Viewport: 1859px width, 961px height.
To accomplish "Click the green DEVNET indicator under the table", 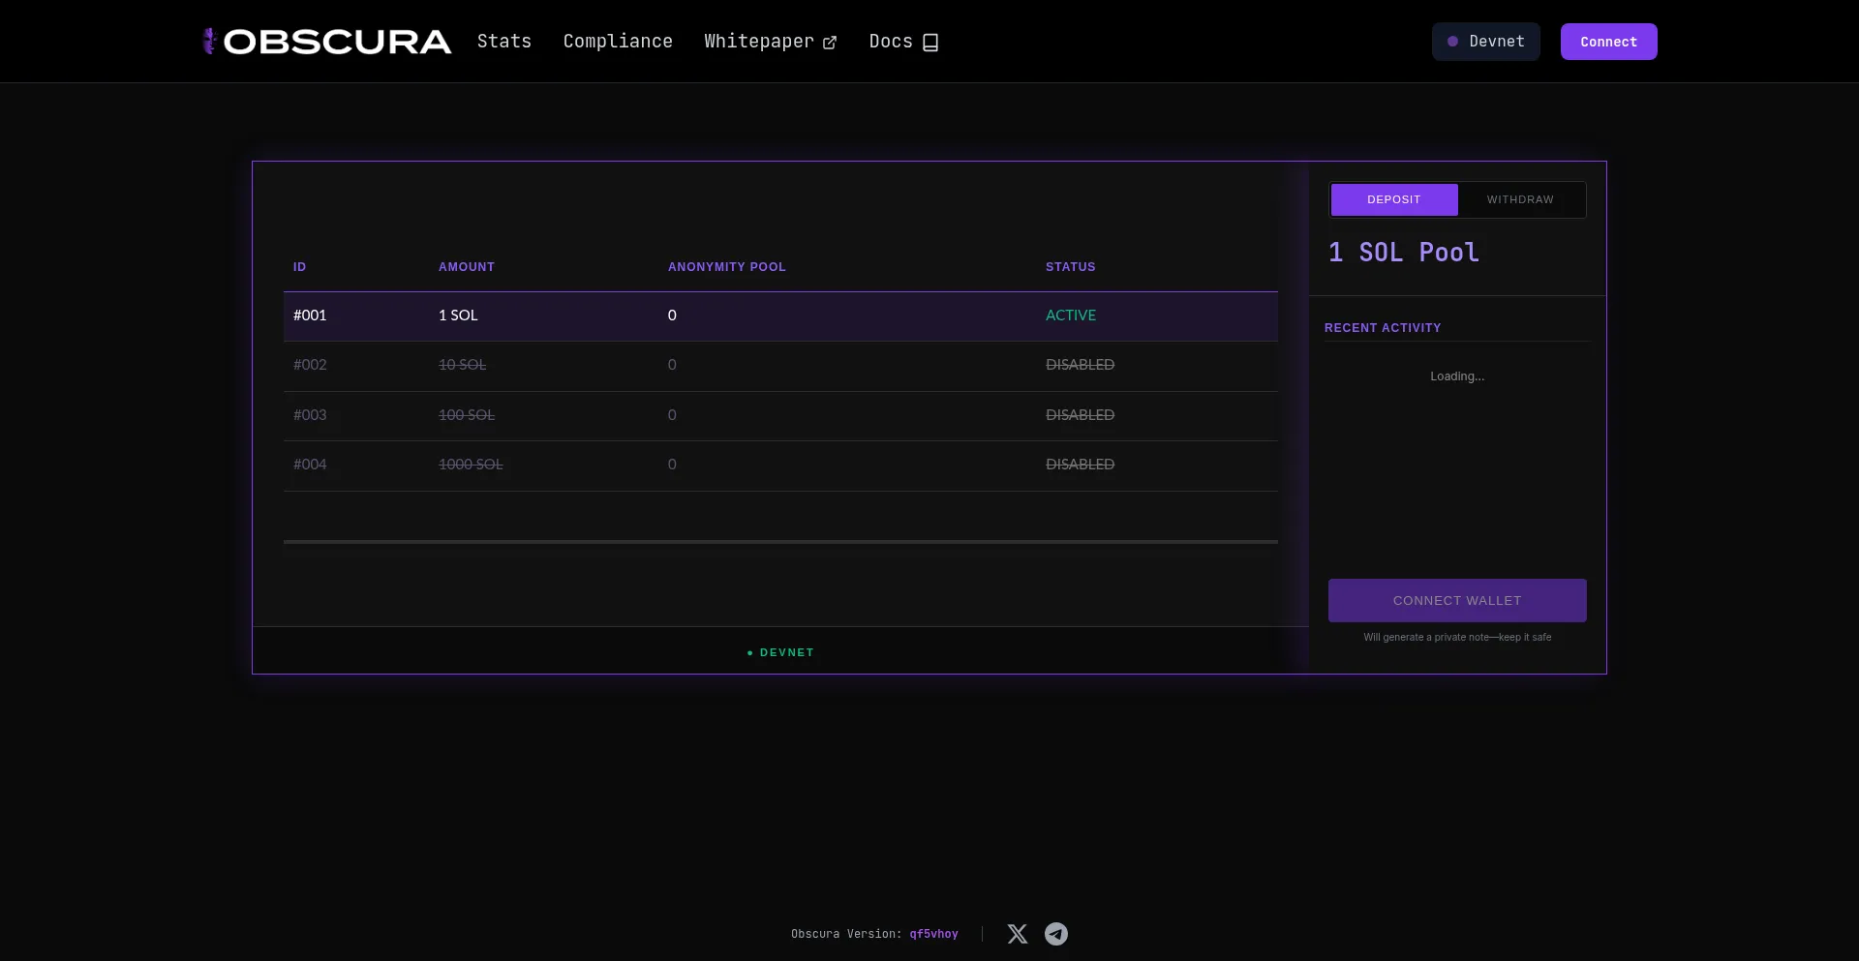I will click(x=780, y=652).
